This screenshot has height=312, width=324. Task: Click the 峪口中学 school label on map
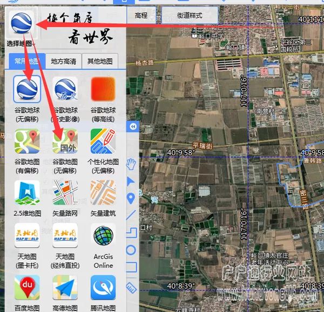click(x=211, y=36)
